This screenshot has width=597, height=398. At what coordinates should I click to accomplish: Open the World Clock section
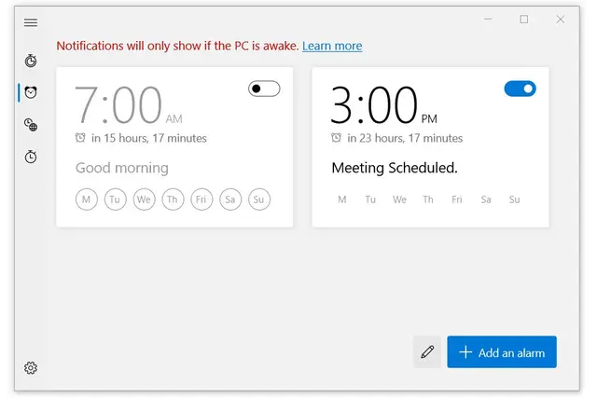[31, 125]
